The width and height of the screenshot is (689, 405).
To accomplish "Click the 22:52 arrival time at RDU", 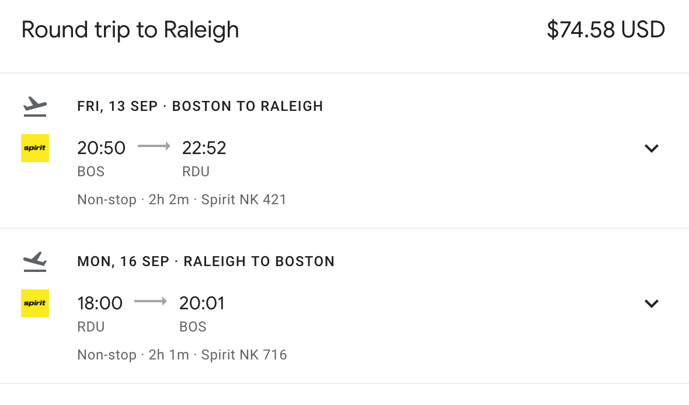I will click(x=204, y=148).
